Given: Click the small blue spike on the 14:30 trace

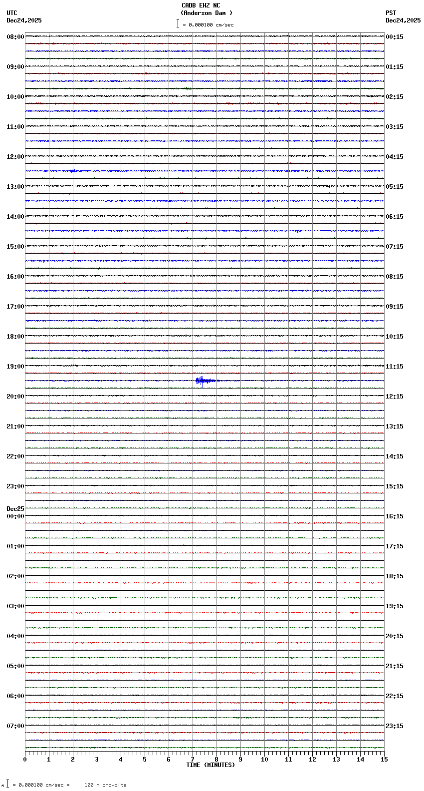Looking at the screenshot, I should (x=298, y=231).
